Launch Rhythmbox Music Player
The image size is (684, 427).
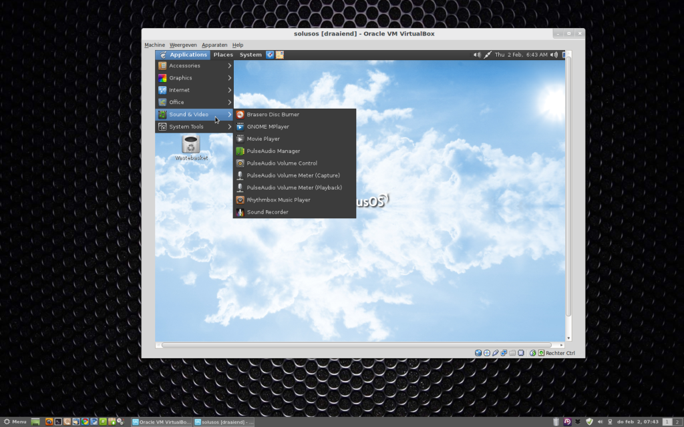[x=295, y=200]
